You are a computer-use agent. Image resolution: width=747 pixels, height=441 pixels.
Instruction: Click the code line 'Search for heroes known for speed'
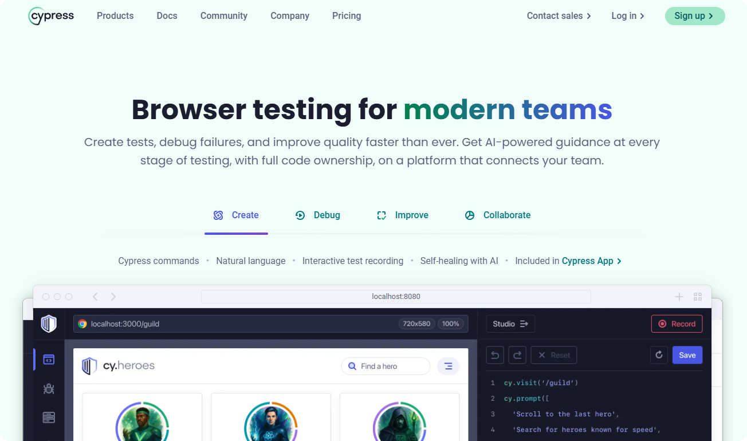pyautogui.click(x=587, y=430)
